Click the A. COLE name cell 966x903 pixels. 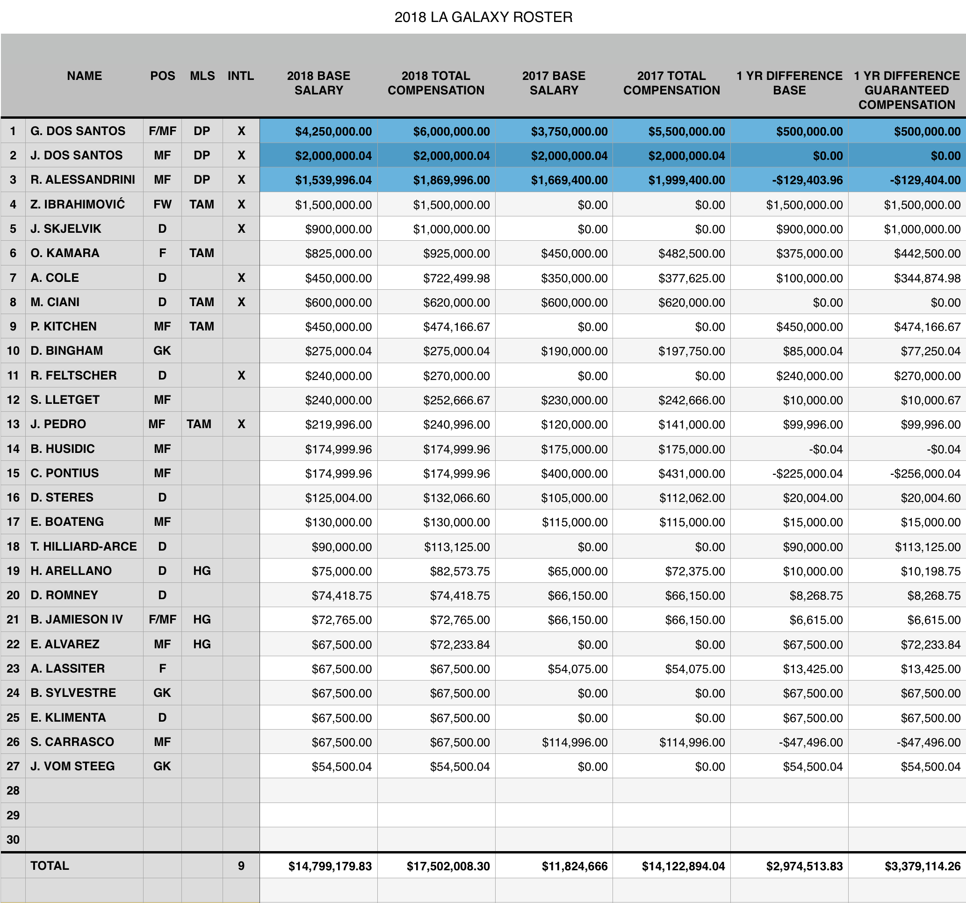pyautogui.click(x=85, y=278)
